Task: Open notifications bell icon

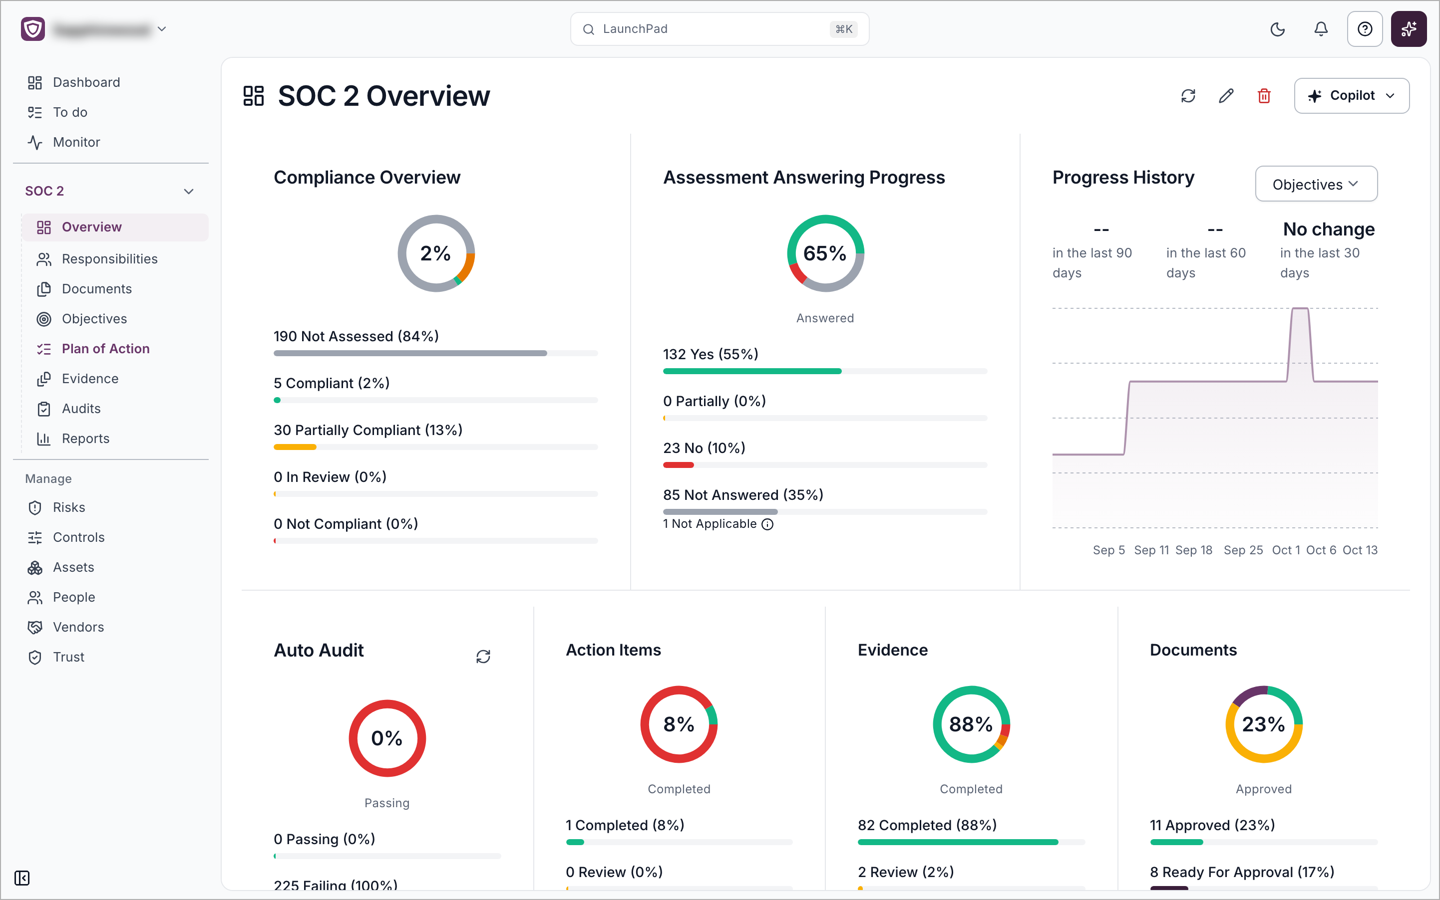Action: click(1321, 29)
